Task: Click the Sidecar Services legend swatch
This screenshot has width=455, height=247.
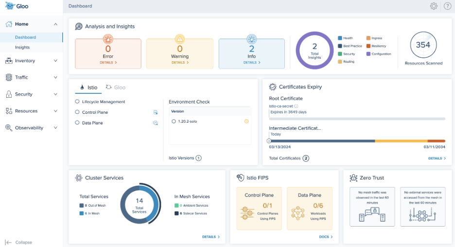Action: click(x=176, y=213)
